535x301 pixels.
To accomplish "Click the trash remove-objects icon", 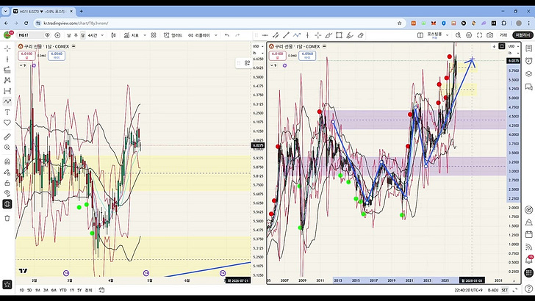I will point(7,218).
